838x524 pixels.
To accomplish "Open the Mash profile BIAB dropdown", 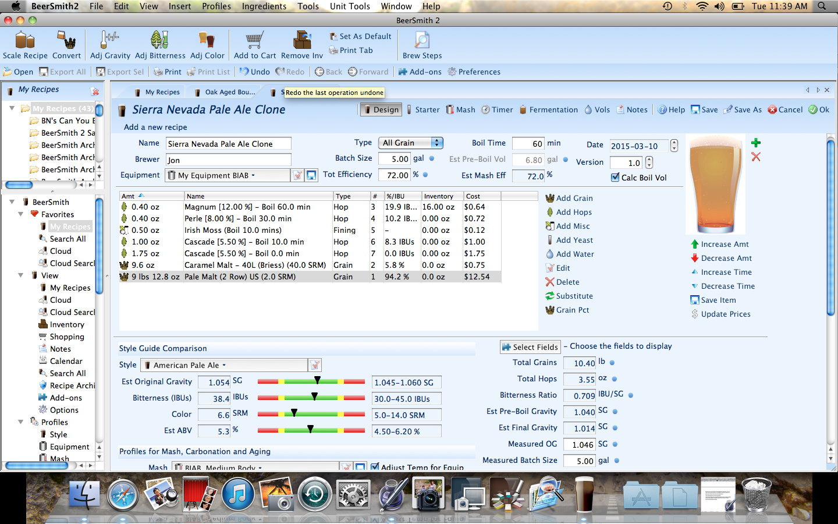I will [x=255, y=467].
